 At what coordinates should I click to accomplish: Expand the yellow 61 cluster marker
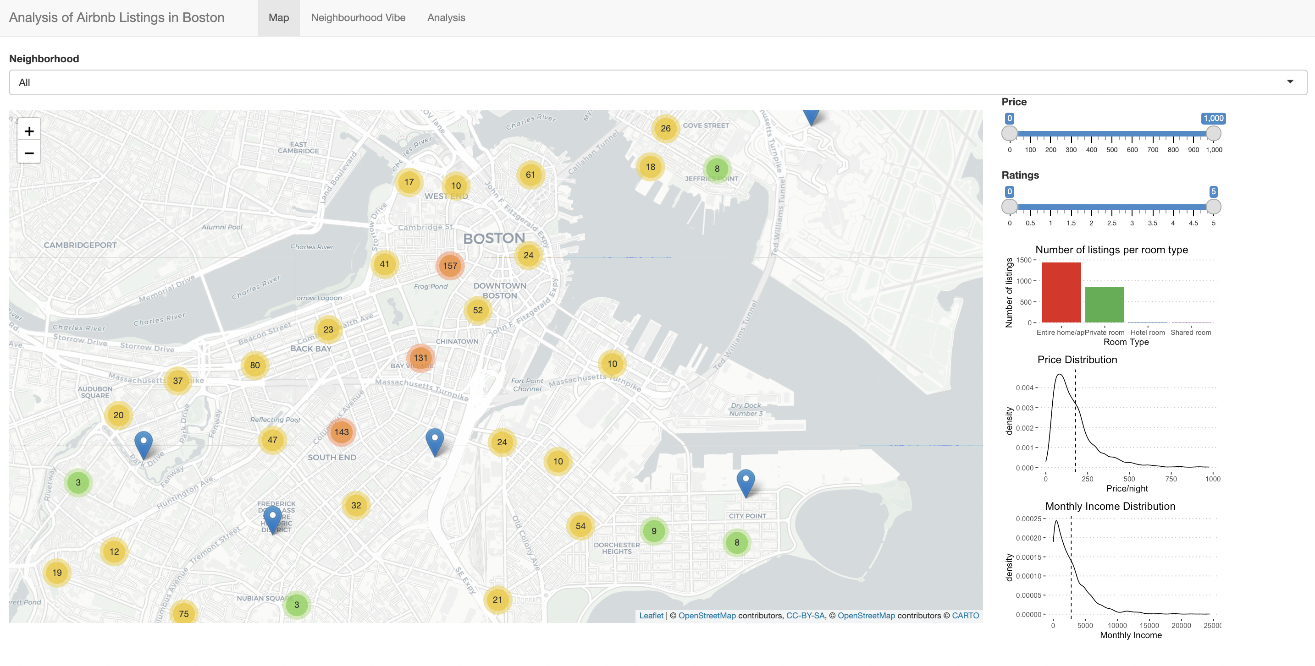(530, 175)
